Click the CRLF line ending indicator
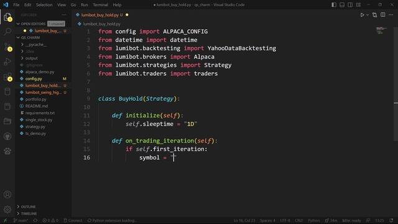This screenshot has height=224, width=398. (298, 220)
